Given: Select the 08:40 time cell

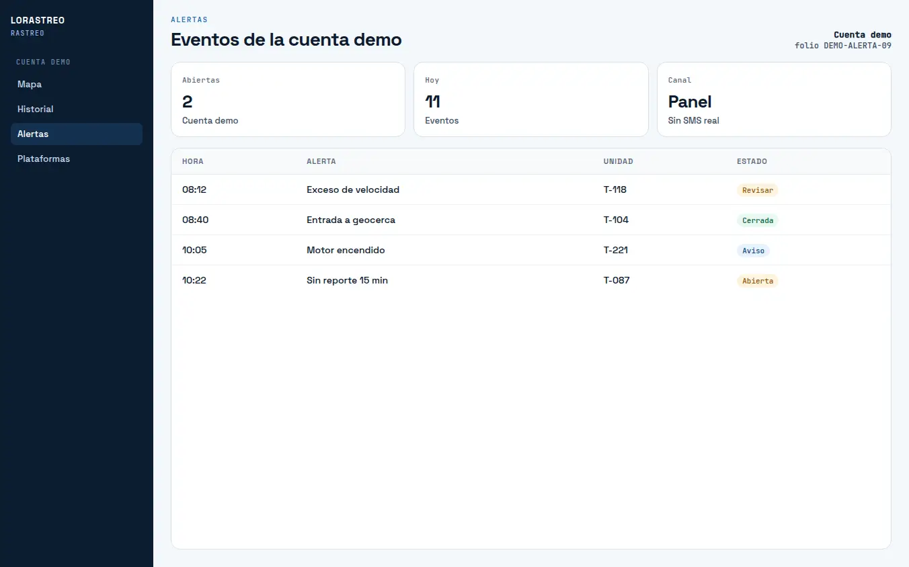Looking at the screenshot, I should (196, 220).
